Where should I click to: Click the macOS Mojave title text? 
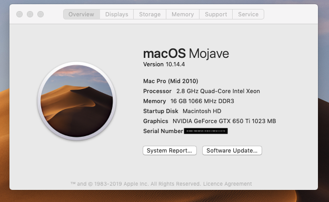[x=186, y=54]
